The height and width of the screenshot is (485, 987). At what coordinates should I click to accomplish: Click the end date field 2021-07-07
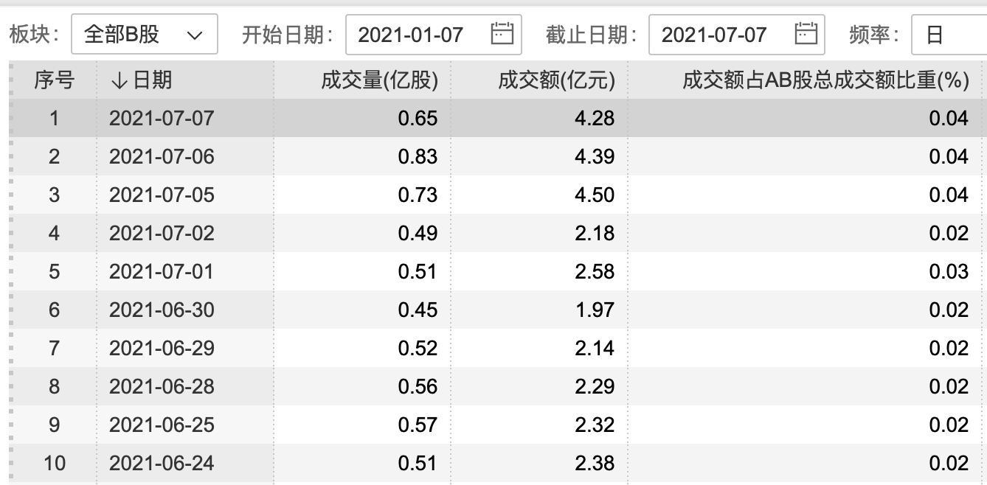pos(713,35)
